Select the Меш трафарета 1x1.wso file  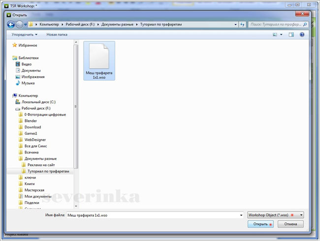pyautogui.click(x=99, y=60)
